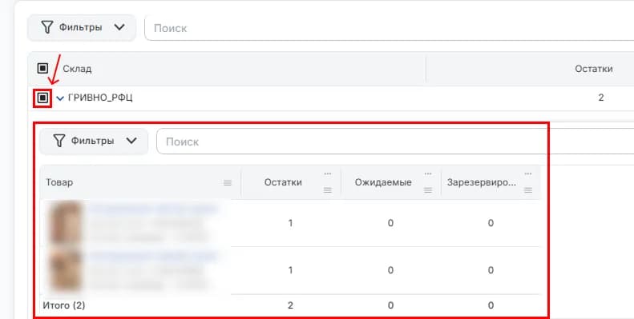
Task: Toggle the checkbox for ГРИВНО_РФЦ row
Action: [42, 98]
